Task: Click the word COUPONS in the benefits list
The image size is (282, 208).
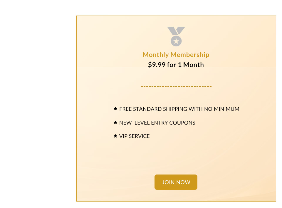Action: (182, 123)
